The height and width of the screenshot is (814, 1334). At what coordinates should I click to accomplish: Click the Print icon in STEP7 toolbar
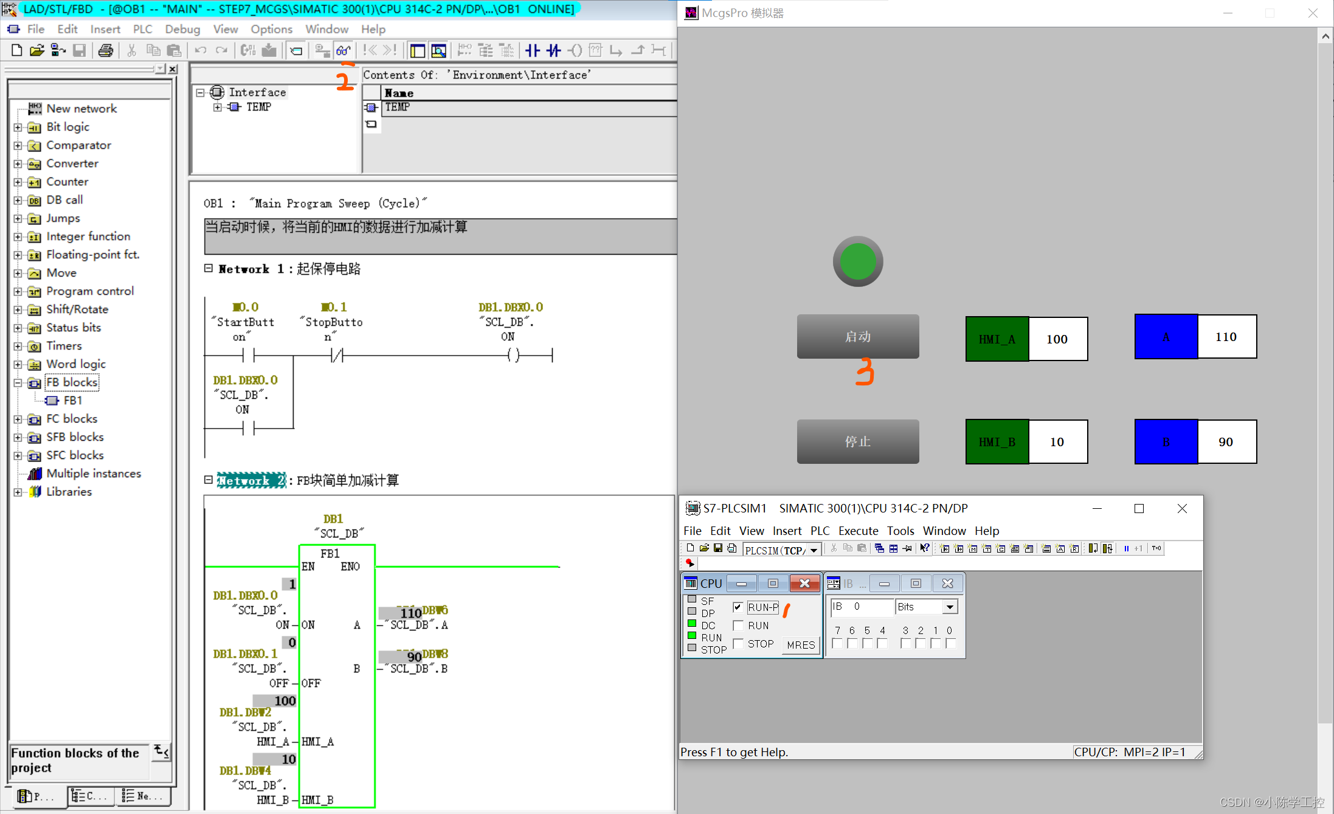(x=106, y=50)
